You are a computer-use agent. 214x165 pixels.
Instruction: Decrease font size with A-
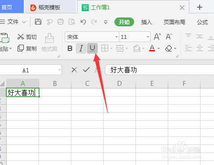point(169,37)
